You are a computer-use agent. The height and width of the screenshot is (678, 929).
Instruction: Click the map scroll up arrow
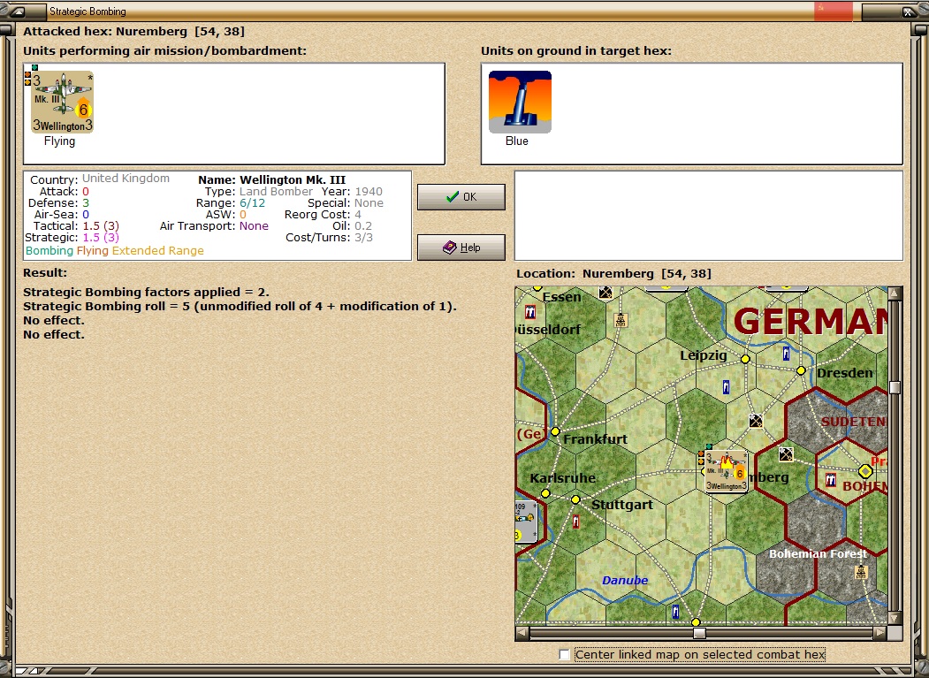[x=895, y=293]
